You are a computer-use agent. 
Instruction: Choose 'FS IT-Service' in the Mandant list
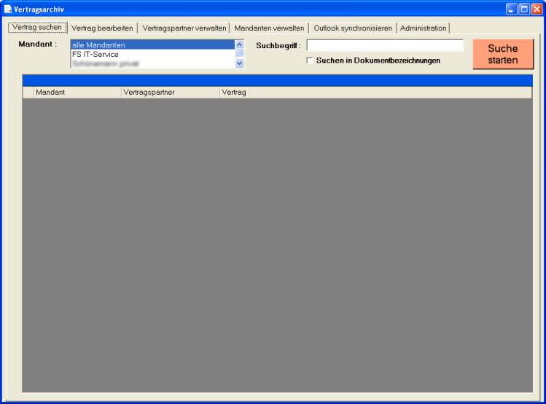(x=152, y=54)
